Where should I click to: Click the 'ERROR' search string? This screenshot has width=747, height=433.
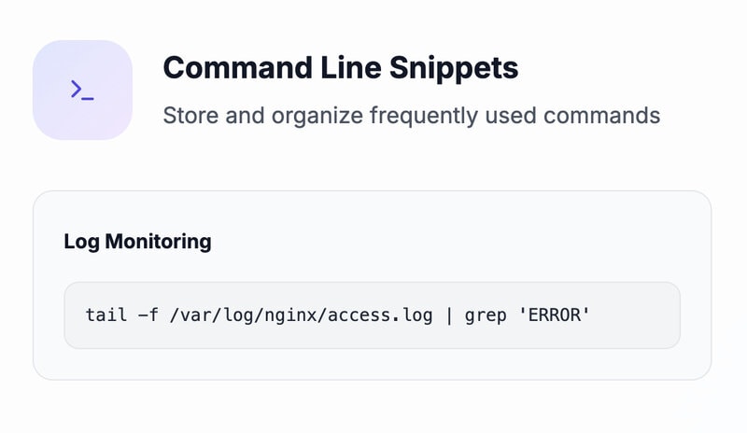[x=554, y=314]
